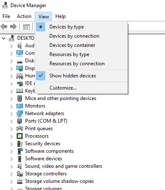Image resolution: width=165 pixels, height=190 pixels.
Task: Expand Sound, video and game controllers
Action: pos(12,167)
